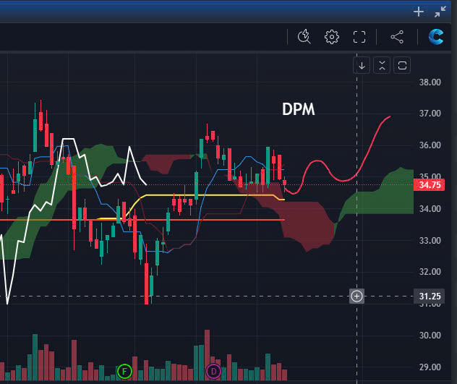457x384 pixels.
Task: Toggle the rounded square button above the price axis
Action: (x=403, y=65)
